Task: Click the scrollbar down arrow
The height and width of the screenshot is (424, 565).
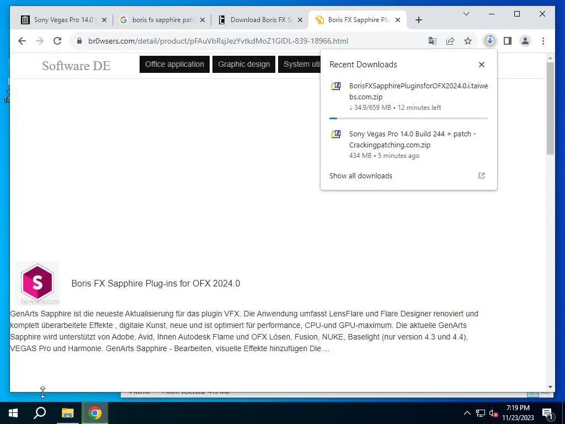Action: click(x=550, y=387)
